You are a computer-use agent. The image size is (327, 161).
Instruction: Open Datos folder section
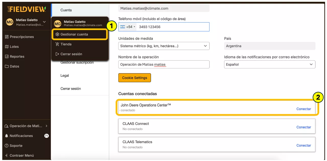(x=14, y=66)
